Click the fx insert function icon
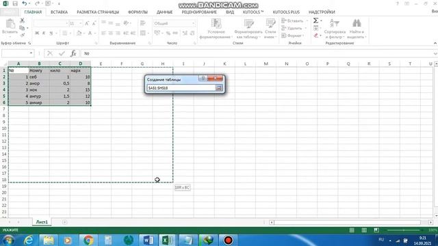Screen dimensions: 438x246 pyautogui.click(x=73, y=53)
